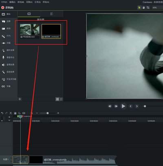The width and height of the screenshot is (163, 166).
Task: Open the Annotations panel in the sidebar
Action: tap(6, 21)
